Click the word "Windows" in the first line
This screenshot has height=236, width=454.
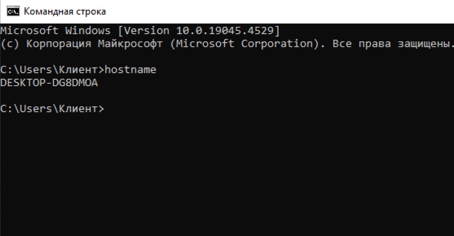click(88, 31)
